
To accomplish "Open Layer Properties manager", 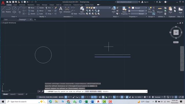I will [x=82, y=10].
